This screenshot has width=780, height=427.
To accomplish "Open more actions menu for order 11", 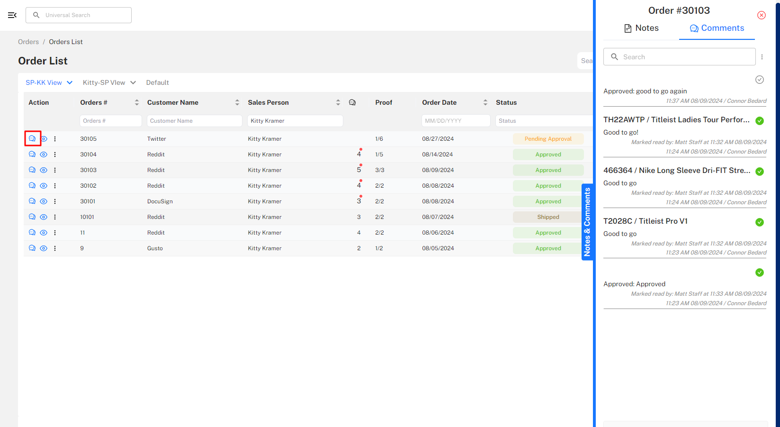I will pyautogui.click(x=55, y=233).
